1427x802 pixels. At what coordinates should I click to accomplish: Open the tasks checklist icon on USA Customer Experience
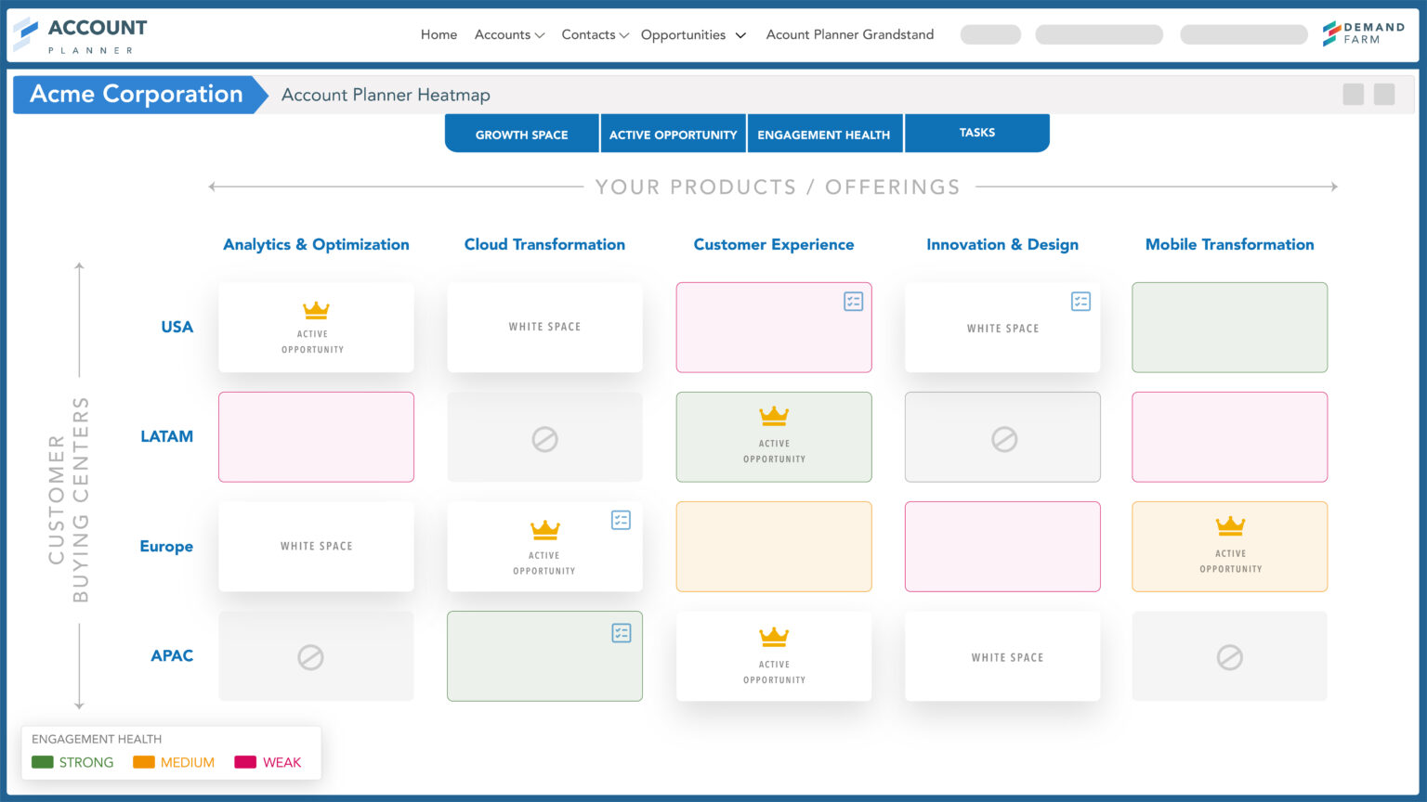pos(853,301)
